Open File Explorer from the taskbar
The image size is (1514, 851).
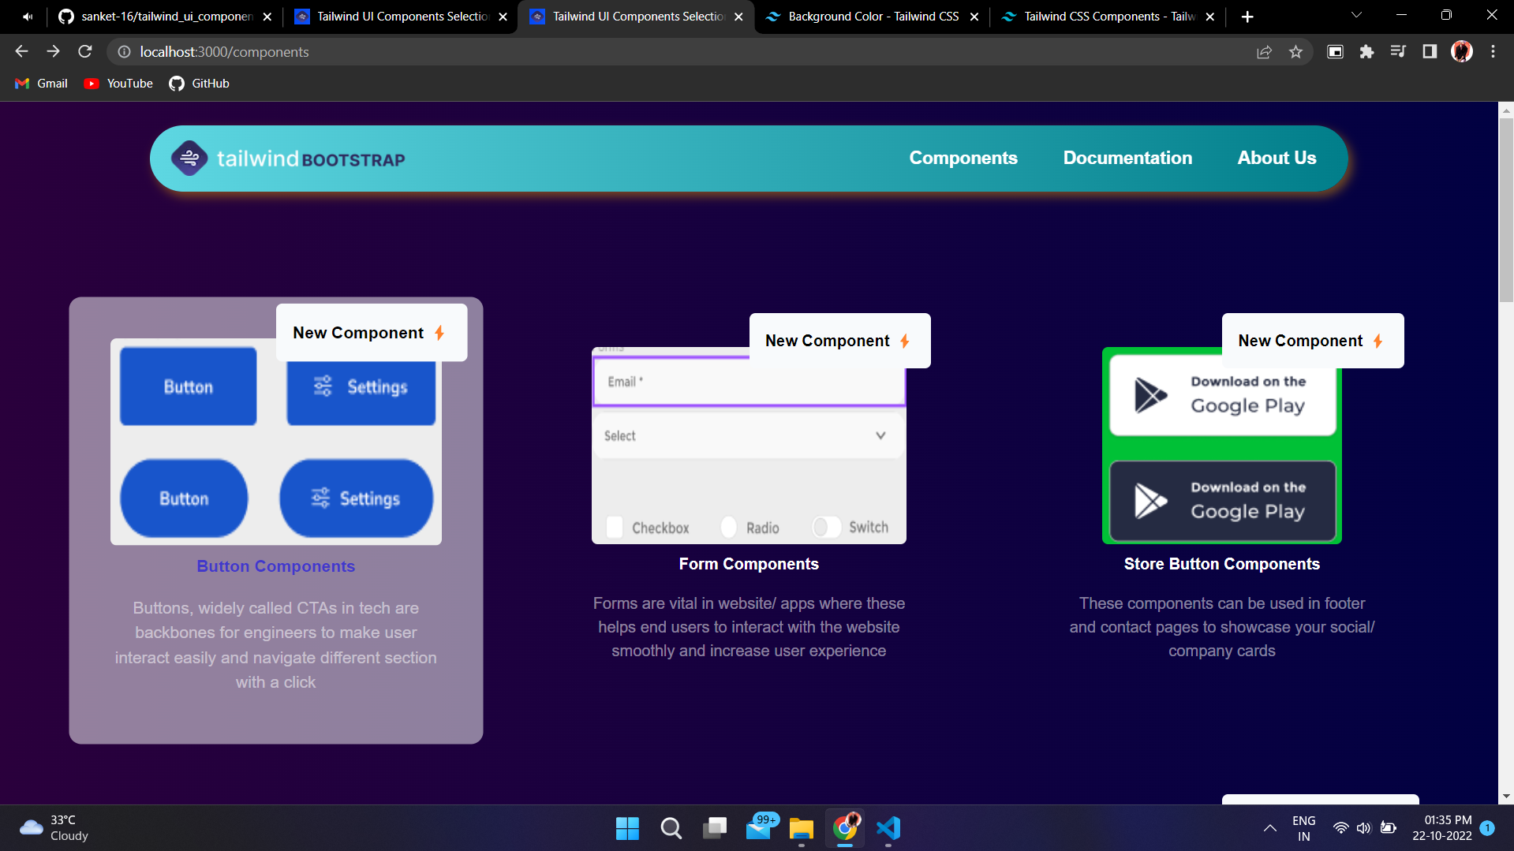click(801, 829)
